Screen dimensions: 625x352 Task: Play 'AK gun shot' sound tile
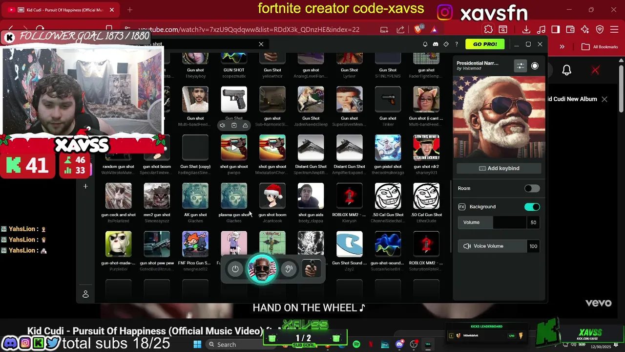coord(195,196)
